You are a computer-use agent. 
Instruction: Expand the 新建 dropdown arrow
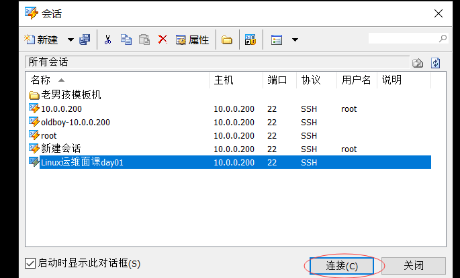(x=71, y=40)
